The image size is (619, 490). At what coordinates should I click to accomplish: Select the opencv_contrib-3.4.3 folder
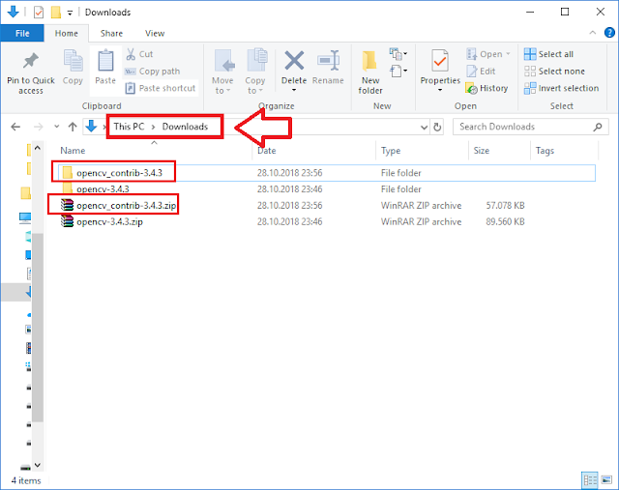tap(327, 173)
